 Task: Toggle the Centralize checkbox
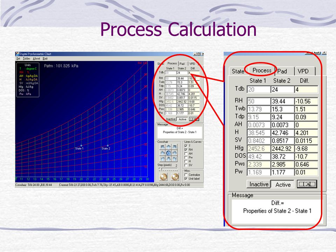[x=186, y=175]
